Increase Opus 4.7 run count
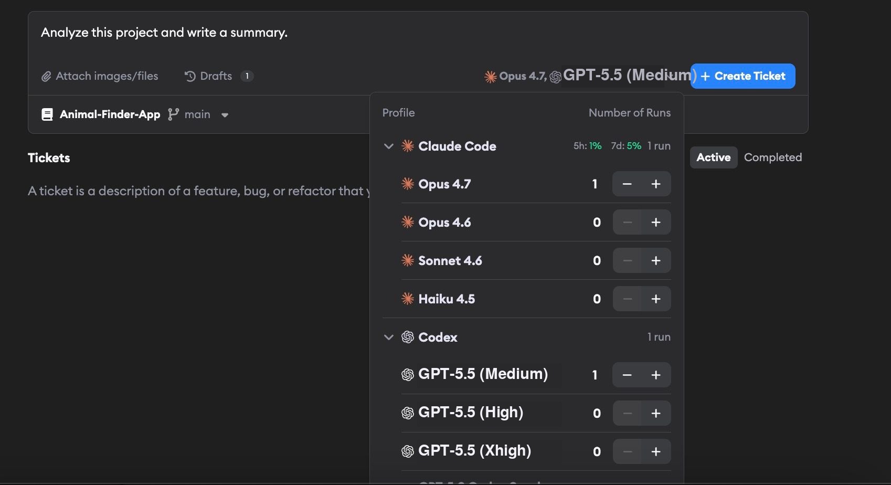 656,184
